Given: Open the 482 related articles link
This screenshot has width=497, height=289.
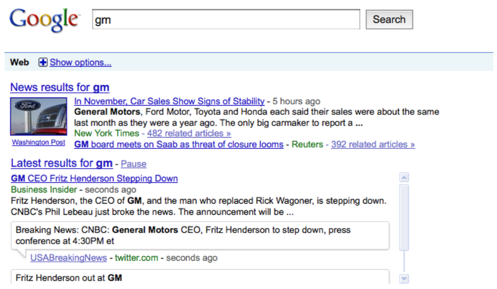Looking at the screenshot, I should point(189,133).
